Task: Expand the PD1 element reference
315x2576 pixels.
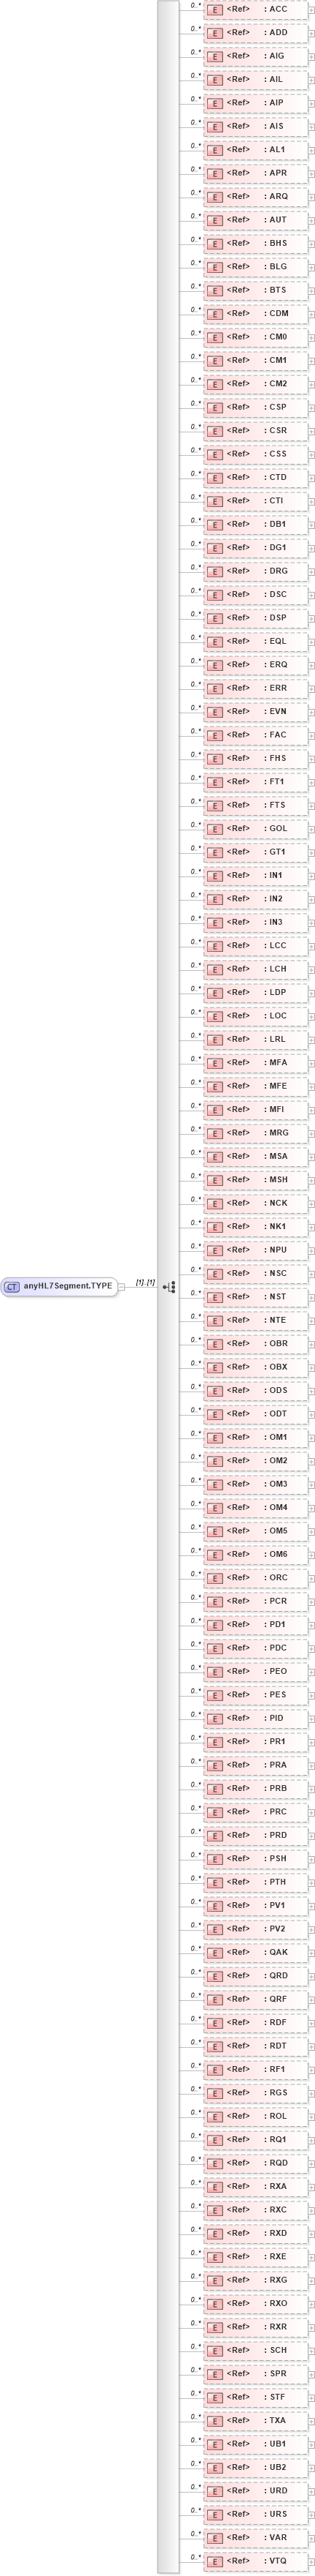Action: click(x=311, y=1625)
